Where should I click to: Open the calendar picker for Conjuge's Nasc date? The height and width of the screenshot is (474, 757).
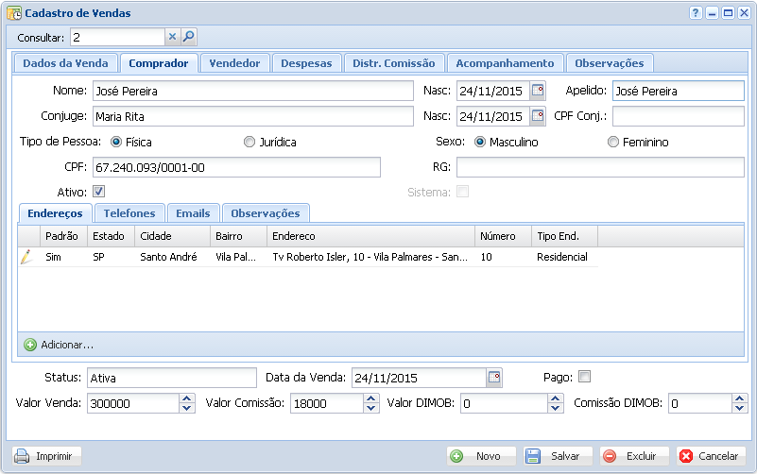538,116
